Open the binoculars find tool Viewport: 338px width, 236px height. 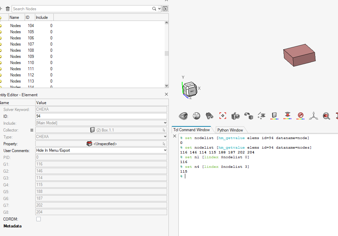[x=209, y=116]
